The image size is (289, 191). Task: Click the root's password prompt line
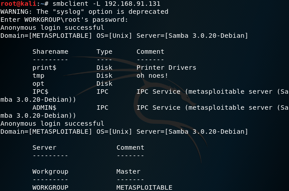(64, 20)
